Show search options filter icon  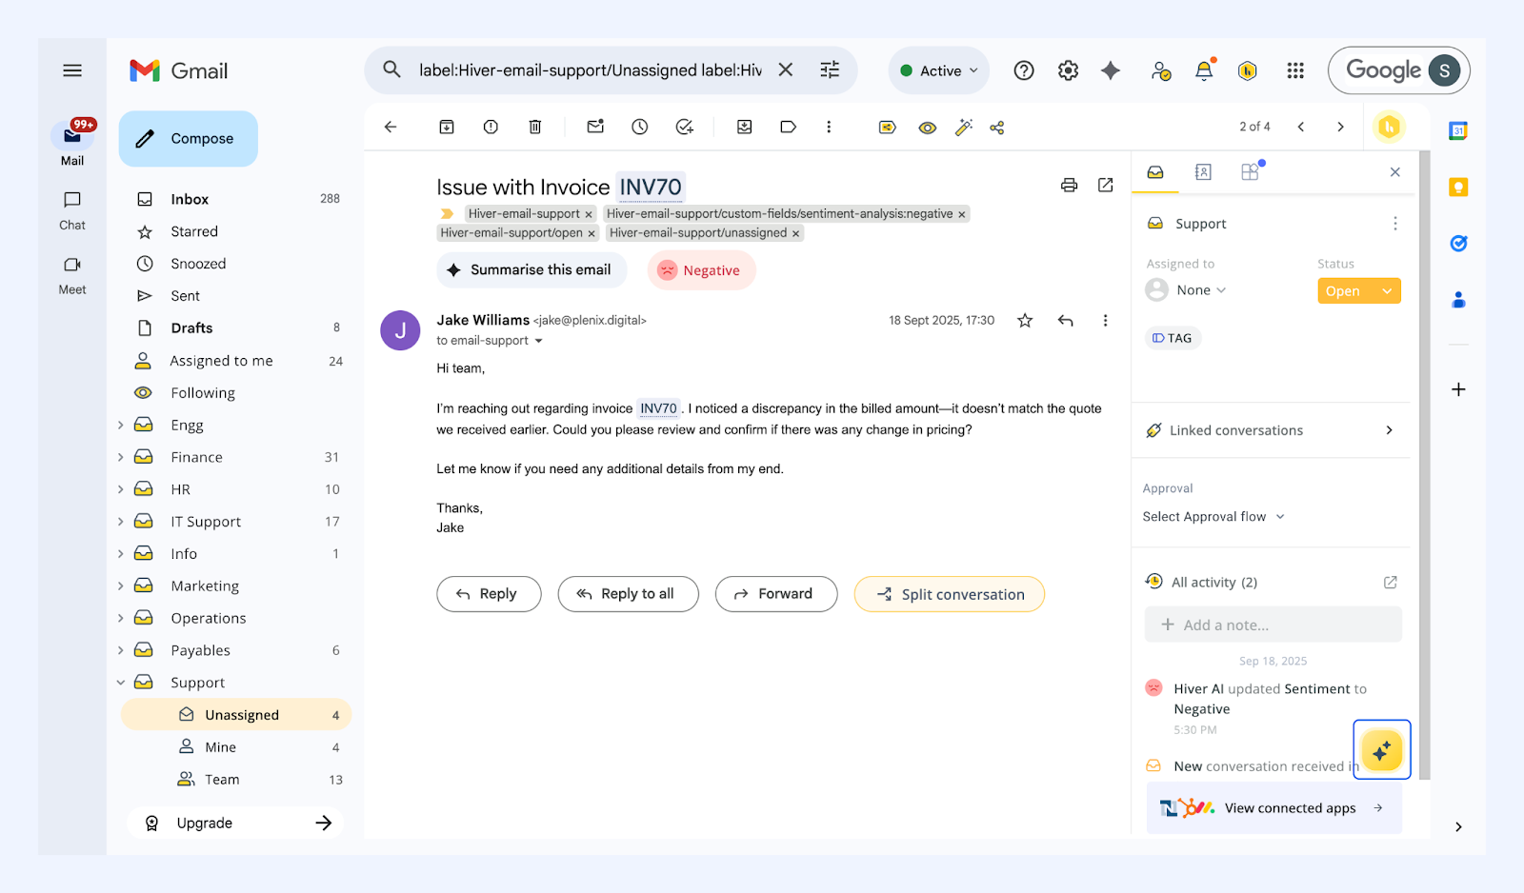pyautogui.click(x=830, y=69)
